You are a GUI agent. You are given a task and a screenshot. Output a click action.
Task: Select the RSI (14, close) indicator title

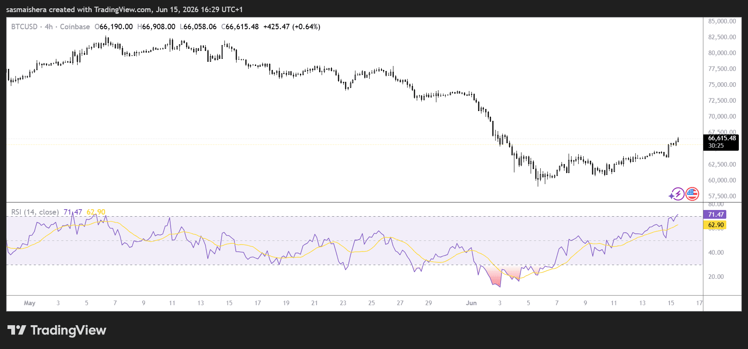(35, 212)
